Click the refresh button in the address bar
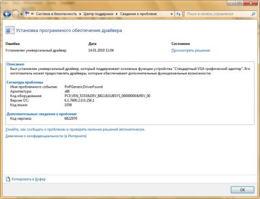The image size is (260, 199). 178,14
